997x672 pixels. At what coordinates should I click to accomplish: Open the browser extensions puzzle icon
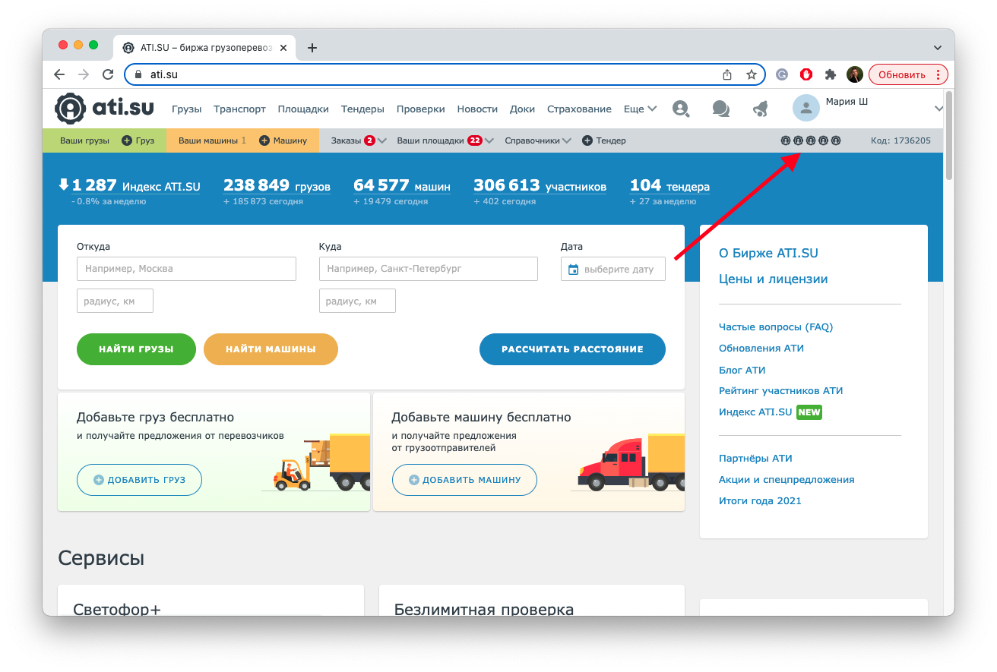(x=831, y=74)
